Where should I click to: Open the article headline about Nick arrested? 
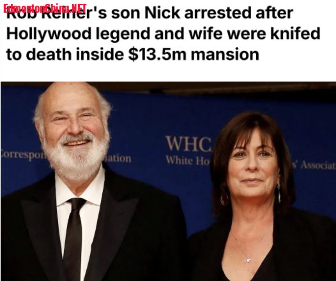coord(164,34)
